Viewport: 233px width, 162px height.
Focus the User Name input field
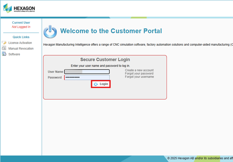87,72
